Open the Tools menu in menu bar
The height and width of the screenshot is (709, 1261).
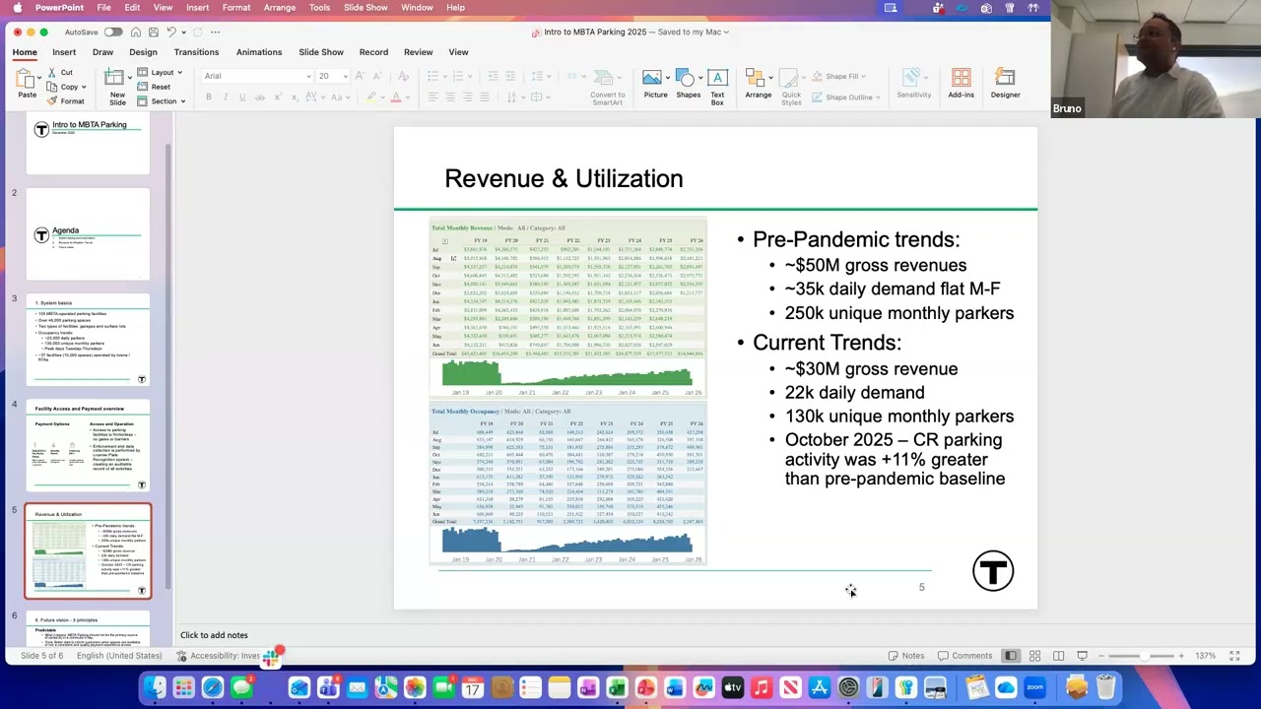pos(319,8)
